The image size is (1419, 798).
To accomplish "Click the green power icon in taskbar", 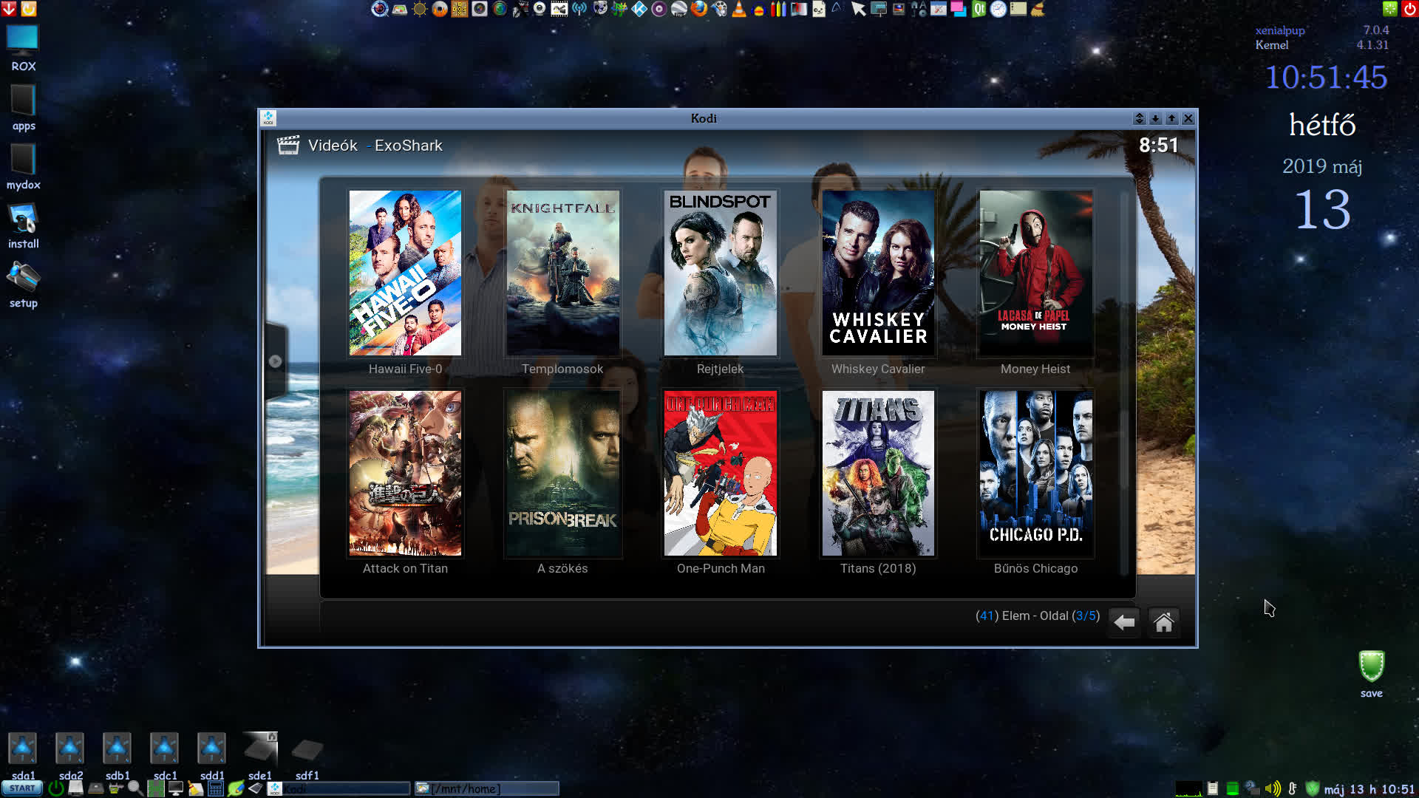I will pyautogui.click(x=56, y=788).
